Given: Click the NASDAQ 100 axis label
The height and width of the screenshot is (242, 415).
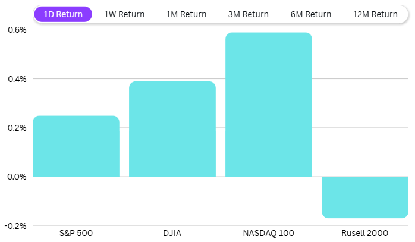Looking at the screenshot, I should (269, 232).
